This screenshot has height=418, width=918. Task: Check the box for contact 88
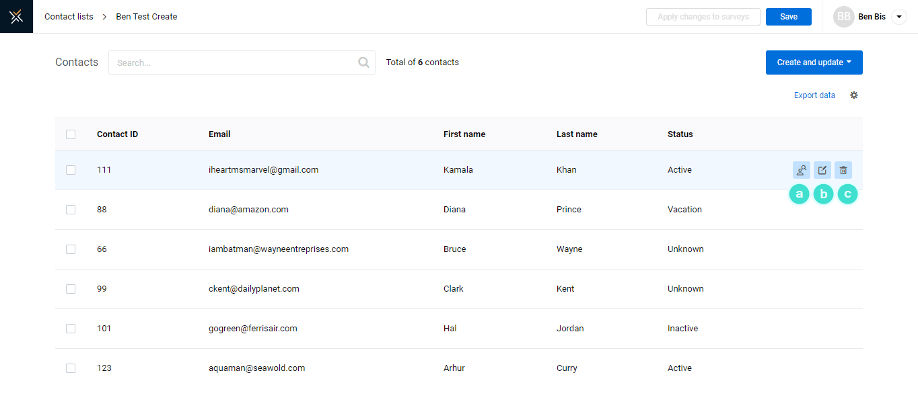[x=71, y=210]
